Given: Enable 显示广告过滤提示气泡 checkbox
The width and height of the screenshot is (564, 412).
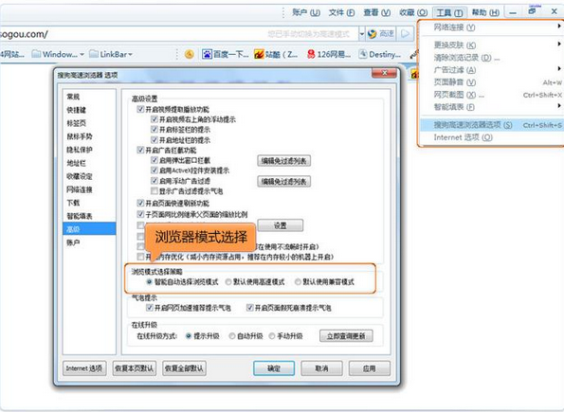Looking at the screenshot, I should click(x=155, y=191).
